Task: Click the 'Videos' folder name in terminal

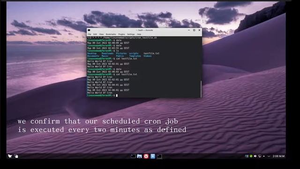Action: (148, 56)
